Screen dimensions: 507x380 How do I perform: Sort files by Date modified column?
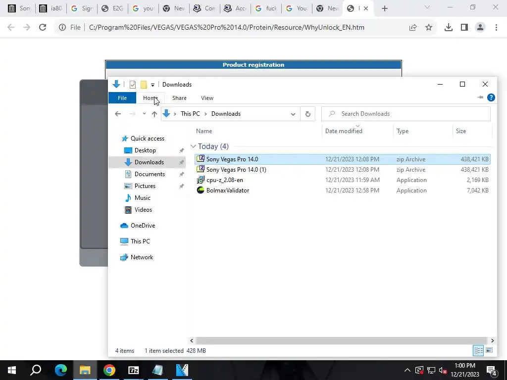(x=344, y=131)
